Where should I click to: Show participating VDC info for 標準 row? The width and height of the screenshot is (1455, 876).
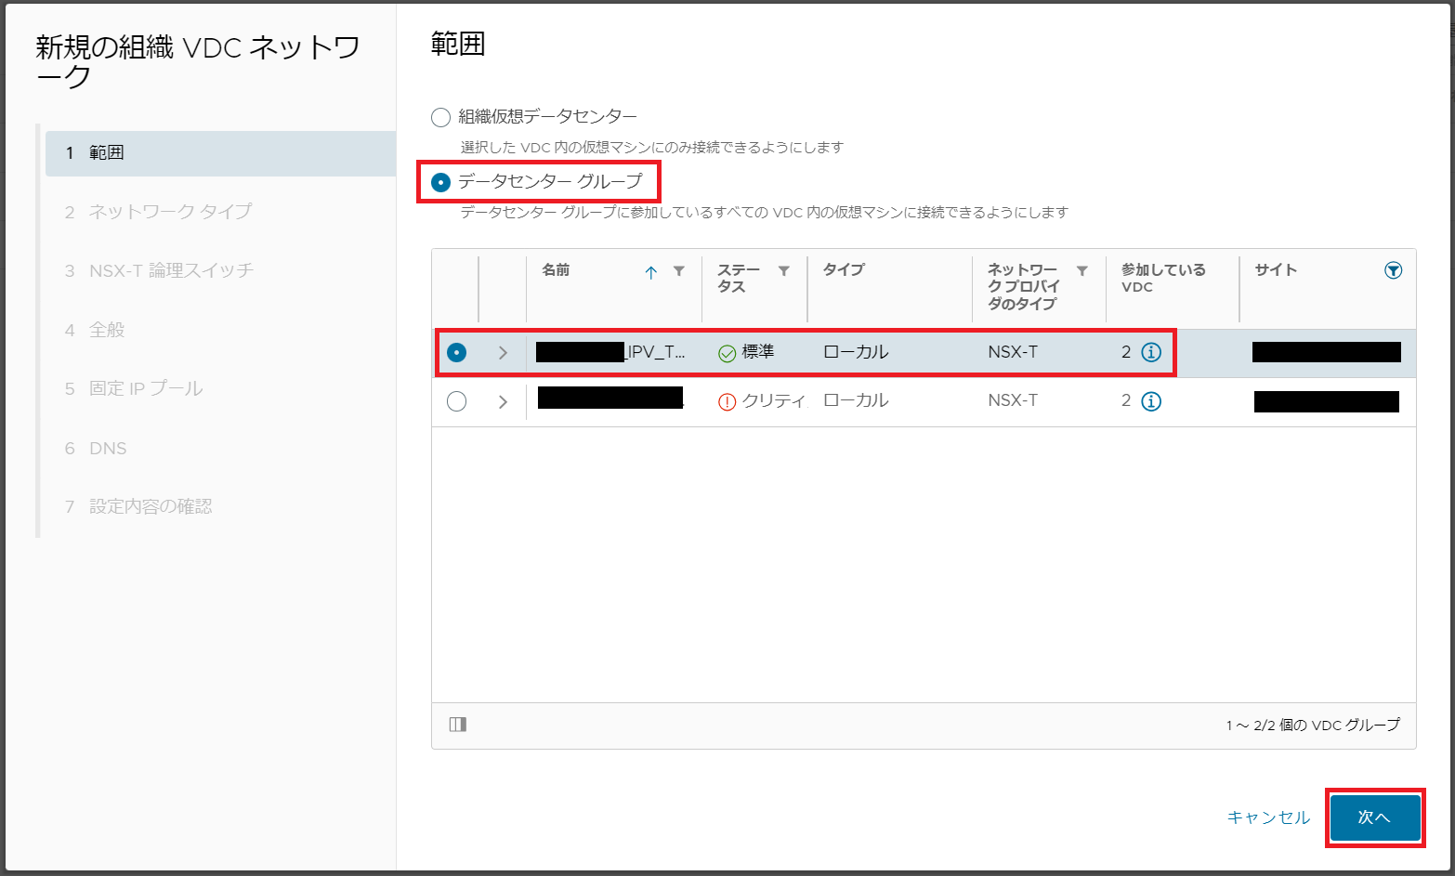point(1151,352)
